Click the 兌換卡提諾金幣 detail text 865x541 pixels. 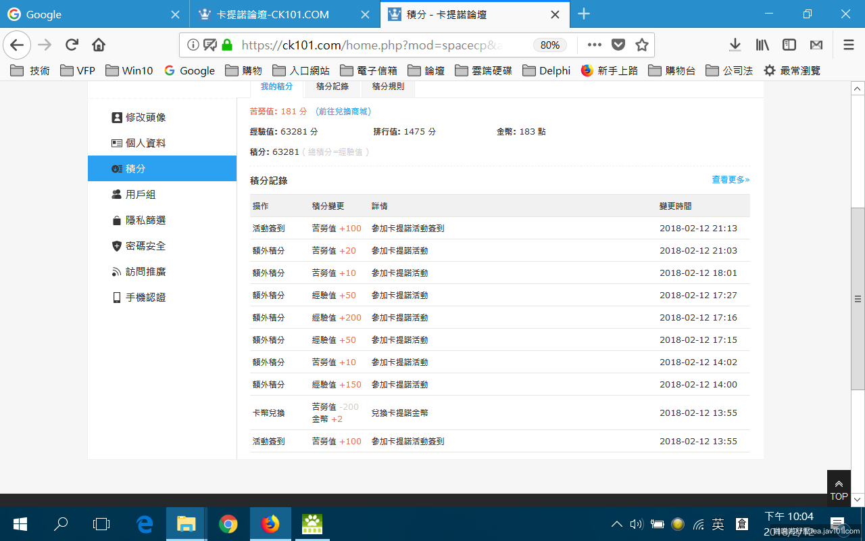coord(399,413)
